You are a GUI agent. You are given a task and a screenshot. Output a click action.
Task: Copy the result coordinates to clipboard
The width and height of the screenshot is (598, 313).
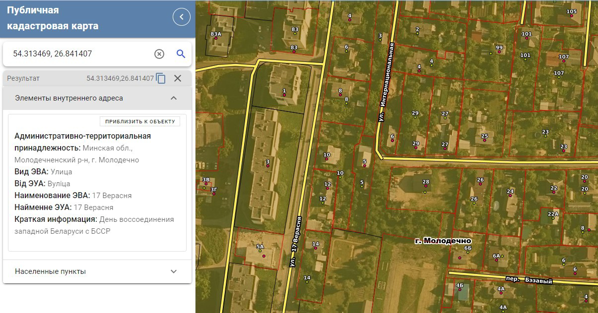(x=160, y=78)
